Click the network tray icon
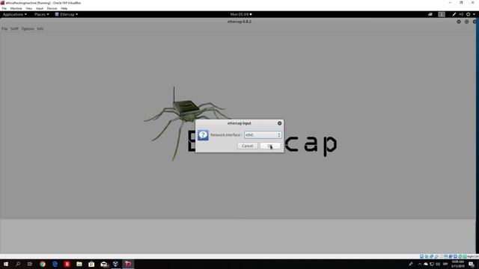 [432, 264]
